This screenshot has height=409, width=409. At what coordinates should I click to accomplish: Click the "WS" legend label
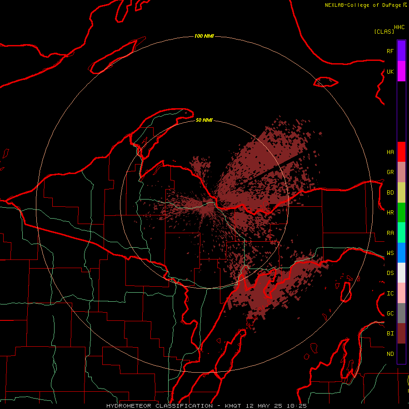(390, 253)
